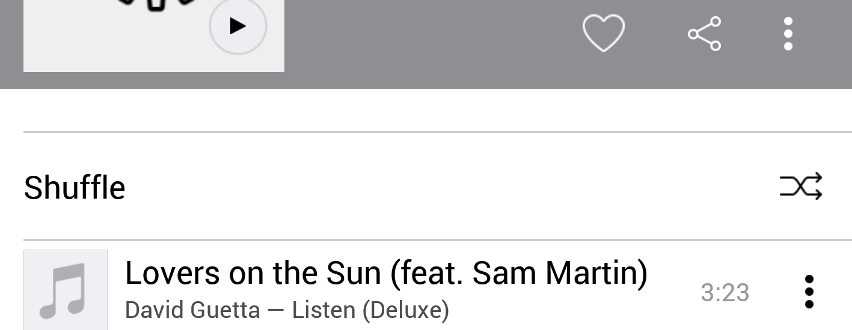This screenshot has height=330, width=852.
Task: Click the crossed-arrows shuffle icon
Action: click(800, 187)
